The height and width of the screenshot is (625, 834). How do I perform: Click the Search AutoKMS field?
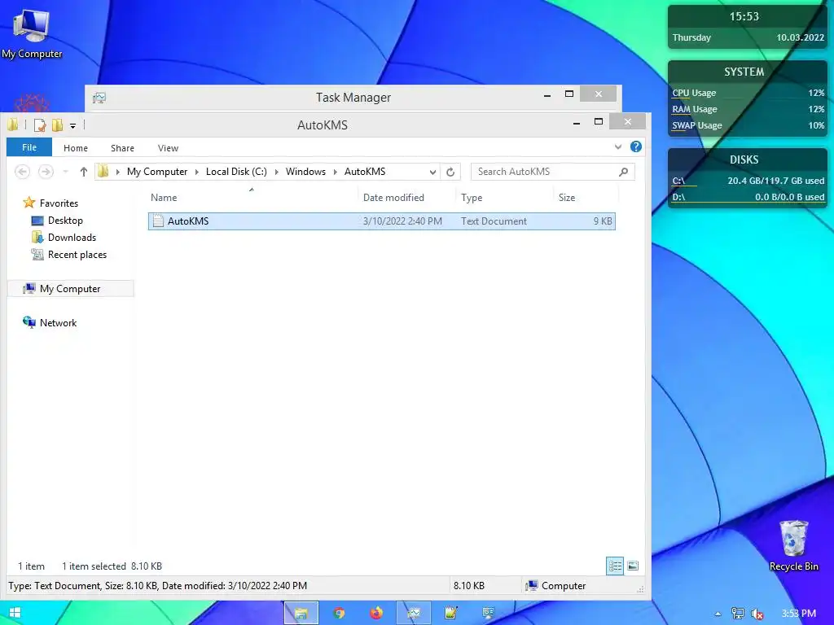[x=552, y=172]
